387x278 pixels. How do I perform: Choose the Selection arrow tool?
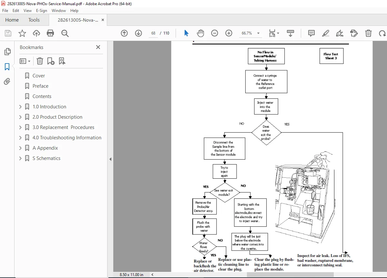coord(186,33)
